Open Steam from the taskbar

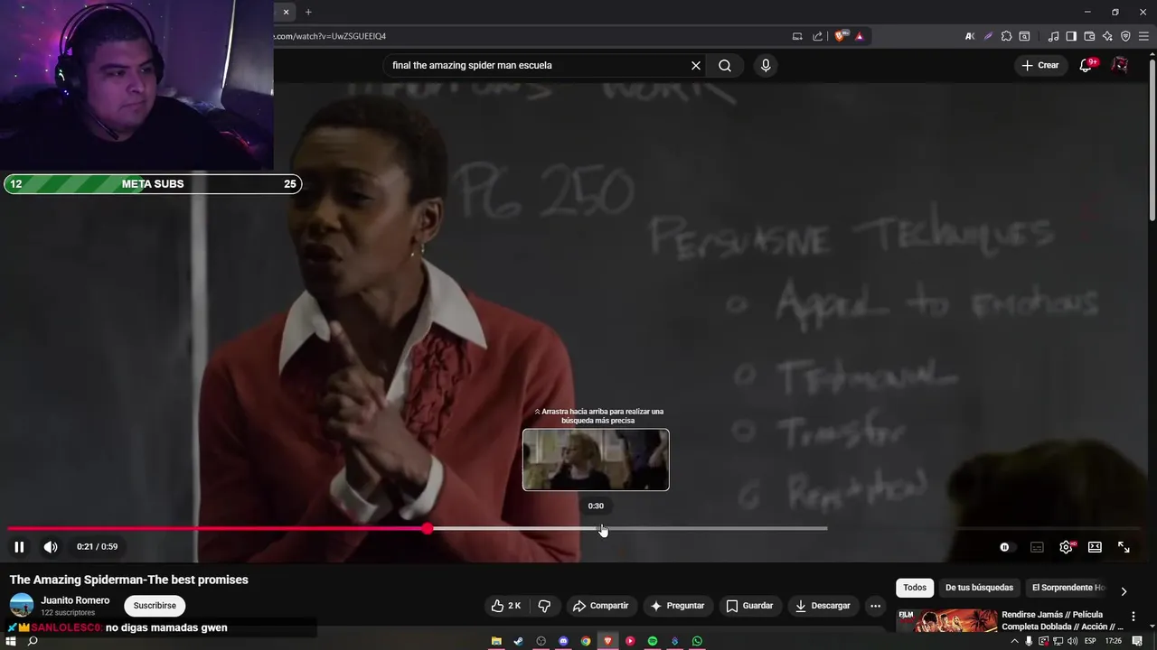[518, 641]
